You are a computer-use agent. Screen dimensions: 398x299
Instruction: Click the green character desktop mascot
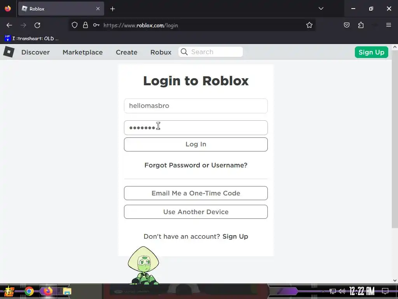143,266
